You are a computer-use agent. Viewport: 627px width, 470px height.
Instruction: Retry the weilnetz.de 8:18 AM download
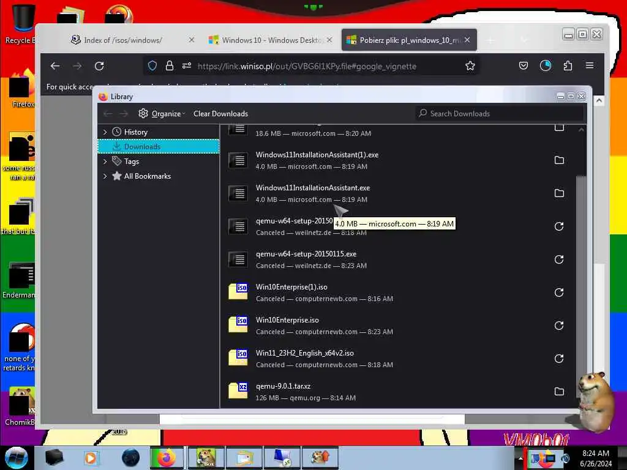coord(559,226)
